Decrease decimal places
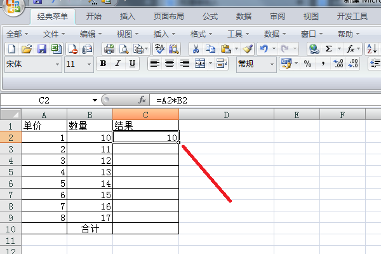The width and height of the screenshot is (381, 254). click(x=353, y=64)
